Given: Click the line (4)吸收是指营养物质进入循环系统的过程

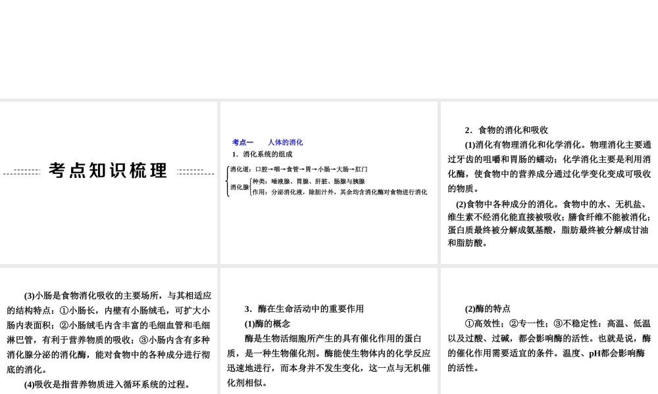Looking at the screenshot, I should 107,384.
